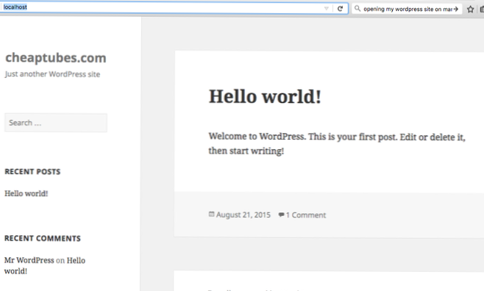Click the RECENT POSTS heading
The width and height of the screenshot is (484, 291).
coord(32,172)
